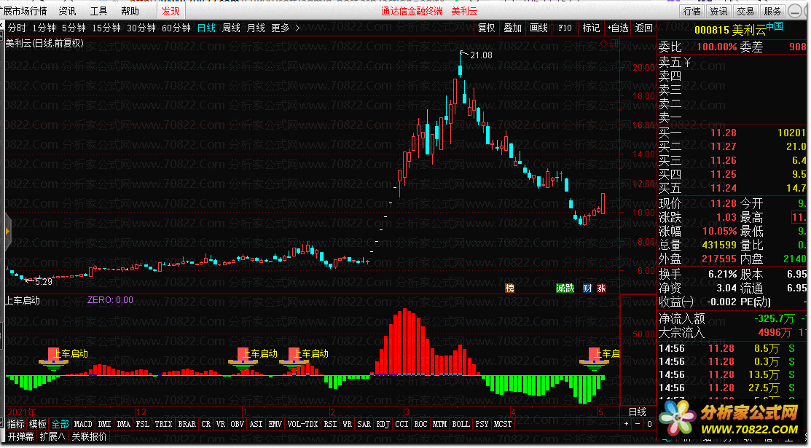The height and width of the screenshot is (448, 811).
Task: Select the VOL-TDX indicator
Action: (302, 424)
